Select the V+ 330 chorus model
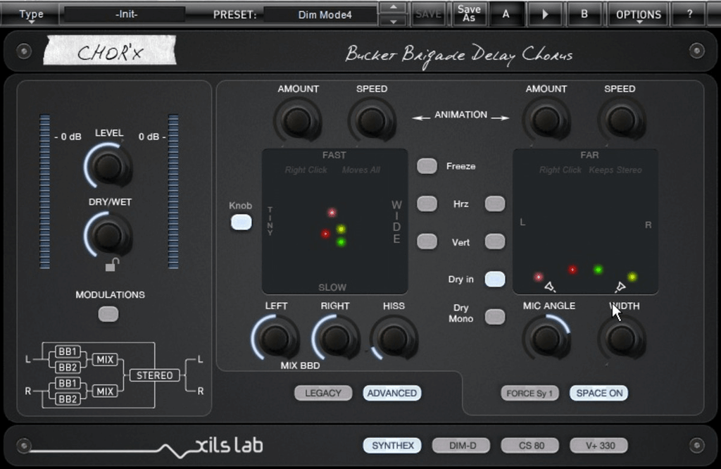 [599, 446]
